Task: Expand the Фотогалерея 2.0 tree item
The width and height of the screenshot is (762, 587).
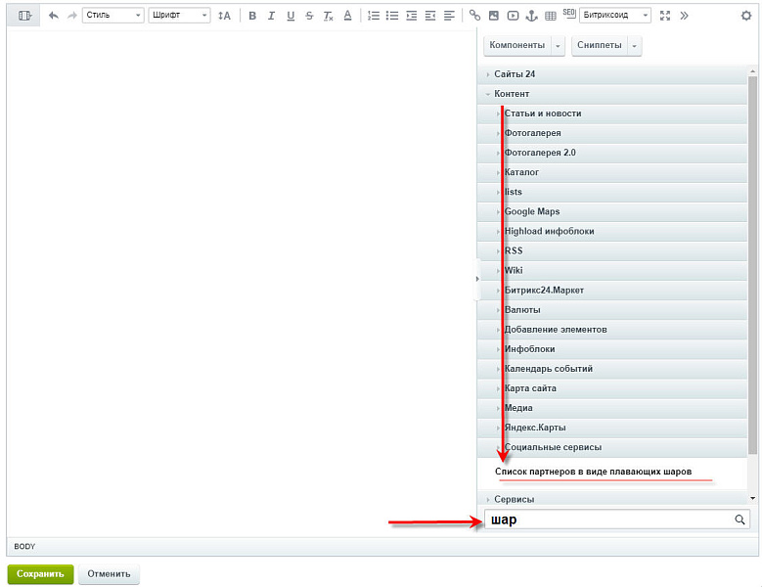Action: coord(540,153)
